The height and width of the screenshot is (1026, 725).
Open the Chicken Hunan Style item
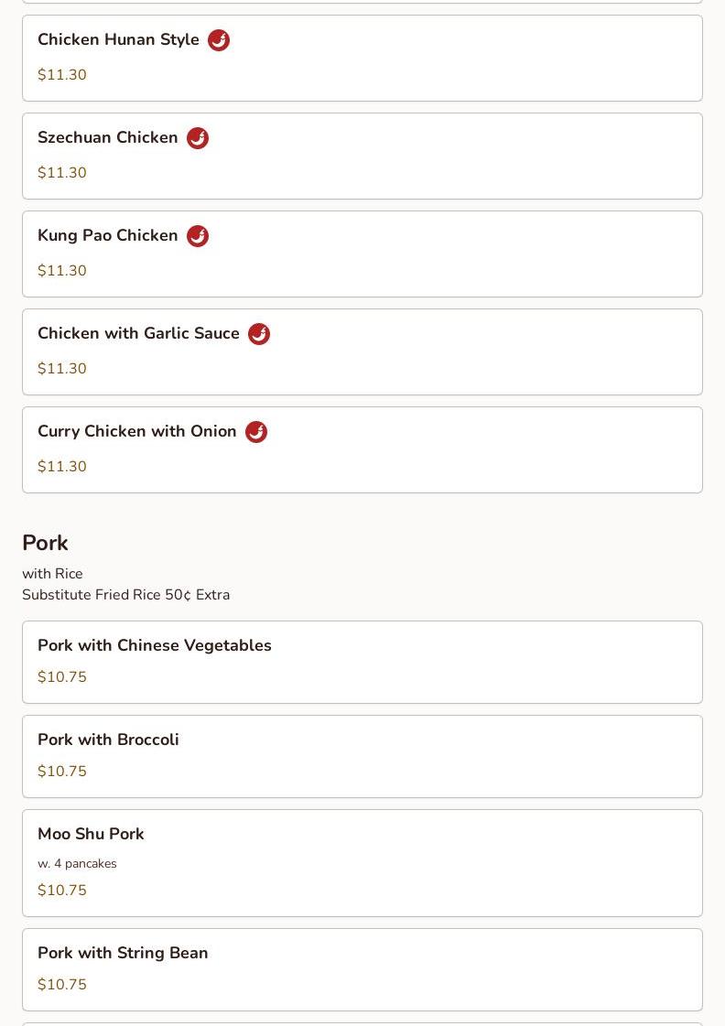pyautogui.click(x=362, y=59)
